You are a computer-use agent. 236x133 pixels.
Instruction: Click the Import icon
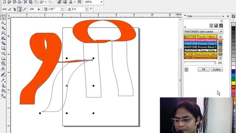60,2
